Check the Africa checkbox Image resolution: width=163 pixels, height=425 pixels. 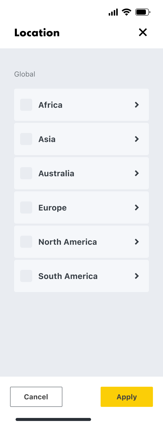(x=26, y=105)
